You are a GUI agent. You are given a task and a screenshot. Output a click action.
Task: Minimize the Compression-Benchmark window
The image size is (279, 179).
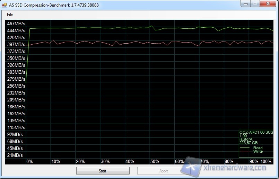point(245,4)
